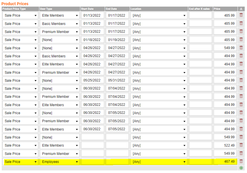The height and width of the screenshot is (173, 247).
Task: Click trash icon for the 522.49 price row
Action: coord(241,145)
